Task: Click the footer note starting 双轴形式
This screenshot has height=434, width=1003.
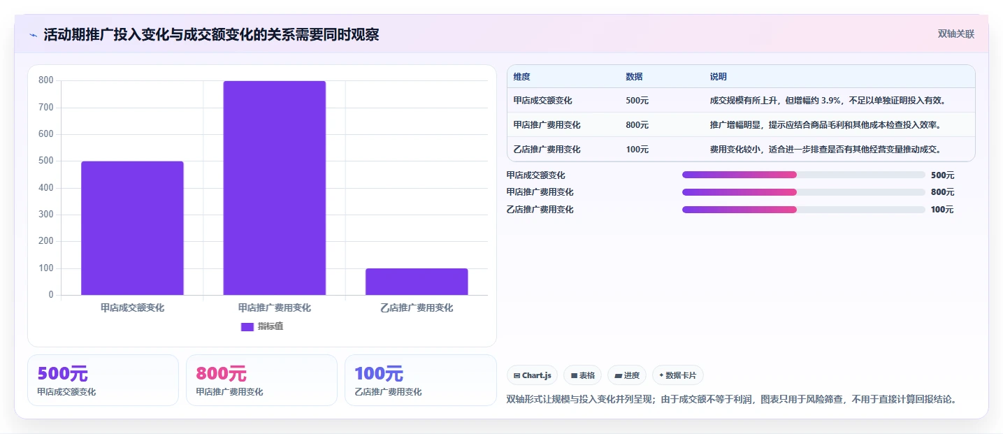Action: pyautogui.click(x=731, y=400)
